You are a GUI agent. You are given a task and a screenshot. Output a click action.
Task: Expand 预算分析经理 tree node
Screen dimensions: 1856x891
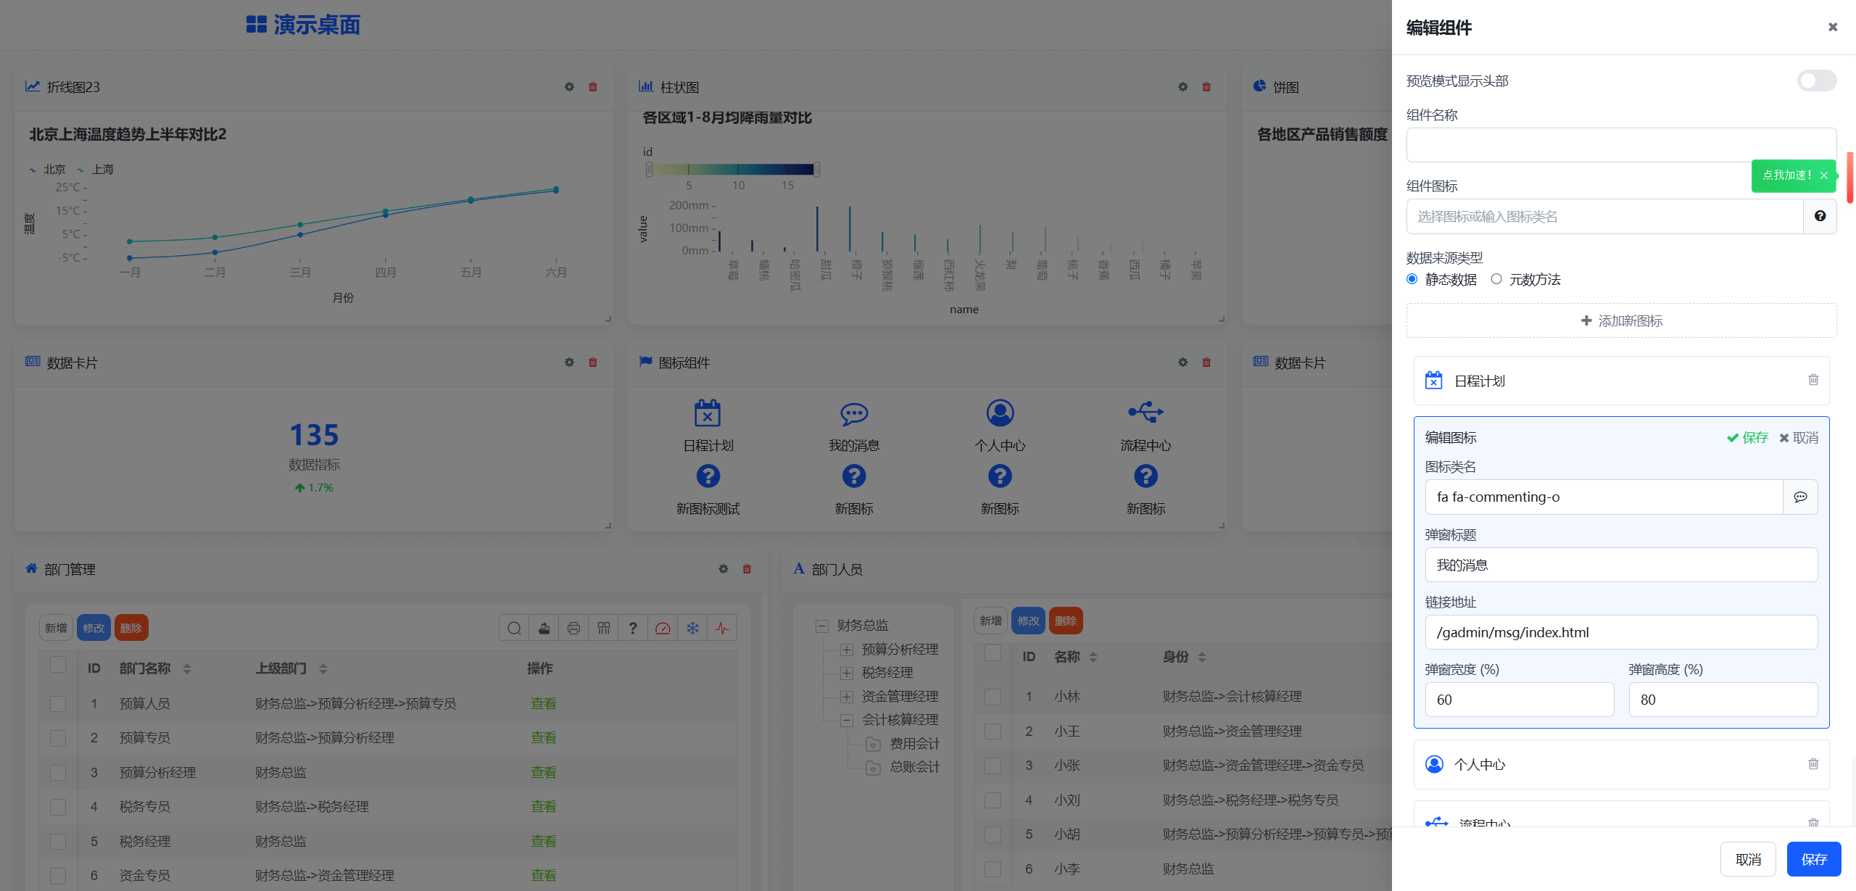(x=846, y=649)
